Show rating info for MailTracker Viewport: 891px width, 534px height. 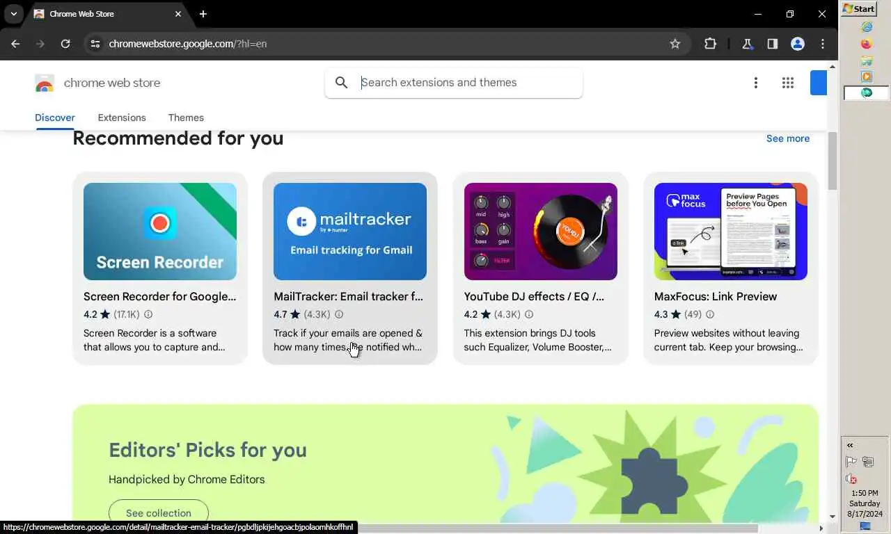point(338,315)
